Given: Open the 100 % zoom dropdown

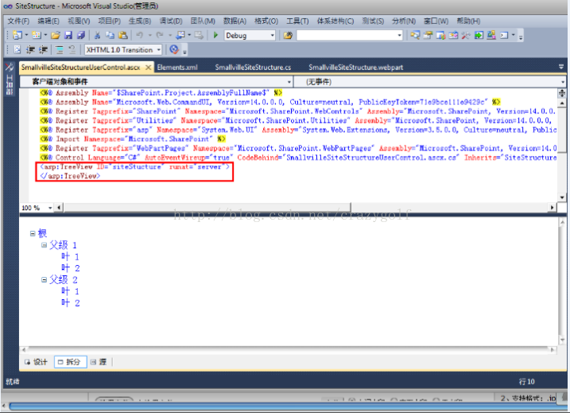Looking at the screenshot, I should coord(50,208).
